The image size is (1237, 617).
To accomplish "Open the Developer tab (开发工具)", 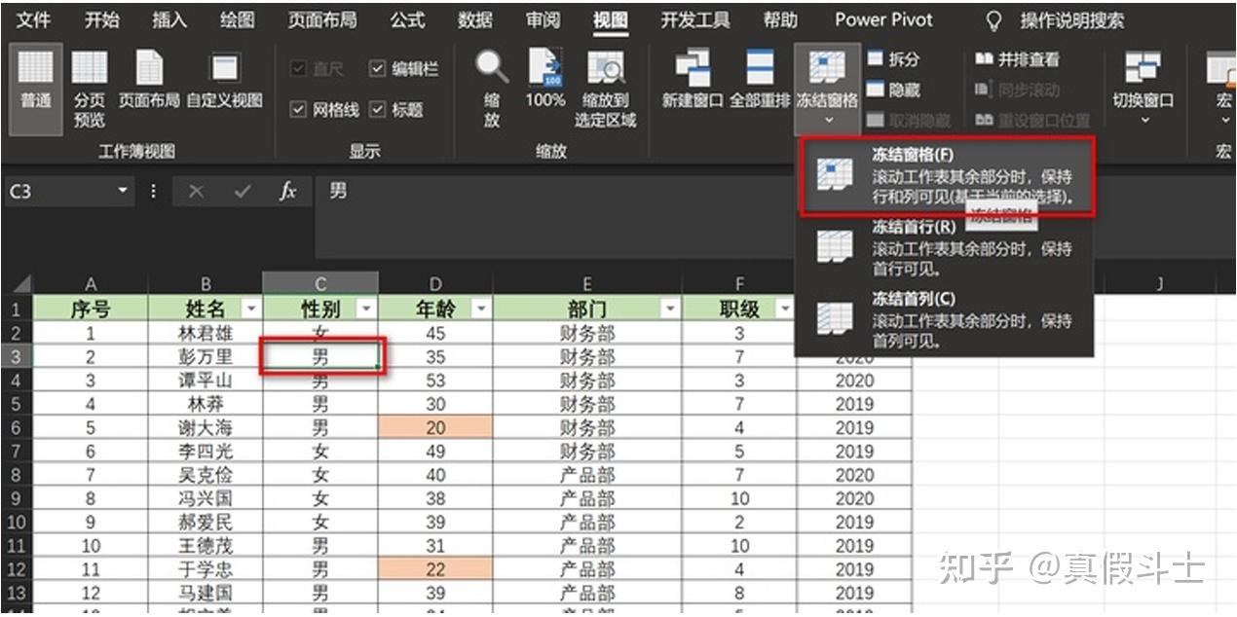I will coord(694,19).
